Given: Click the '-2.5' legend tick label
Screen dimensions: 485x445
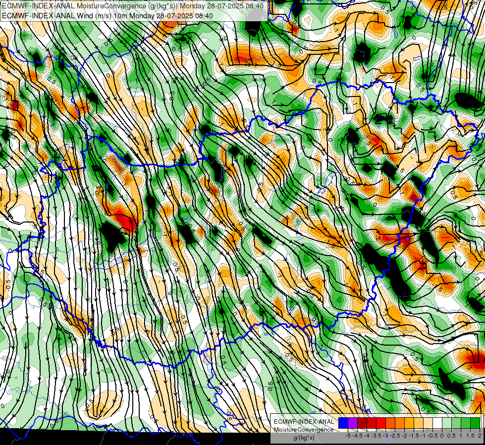Looking at the screenshot, I should click(395, 436).
